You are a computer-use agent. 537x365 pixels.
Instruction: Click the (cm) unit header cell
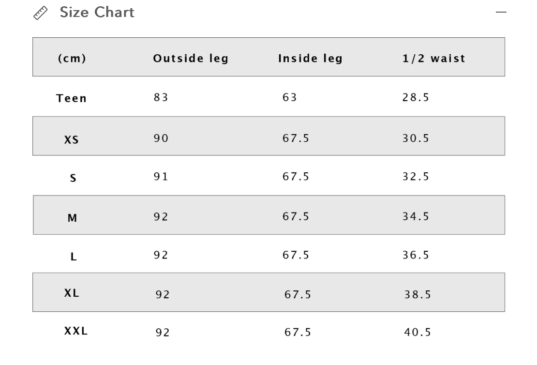coord(72,59)
